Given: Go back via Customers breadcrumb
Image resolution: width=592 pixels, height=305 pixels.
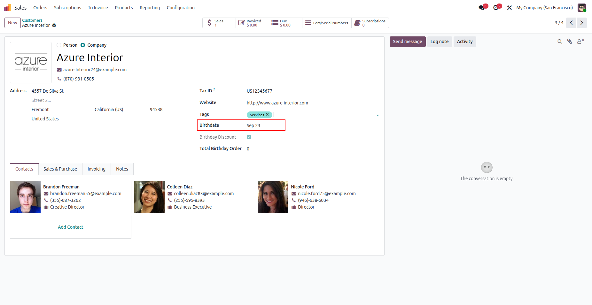Looking at the screenshot, I should coord(32,20).
